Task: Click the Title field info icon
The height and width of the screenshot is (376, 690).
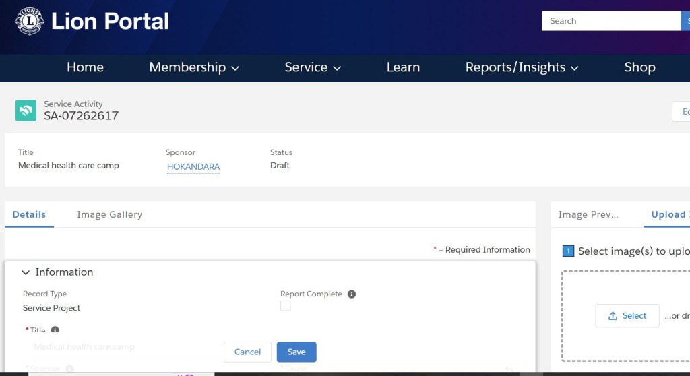Action: pyautogui.click(x=55, y=330)
